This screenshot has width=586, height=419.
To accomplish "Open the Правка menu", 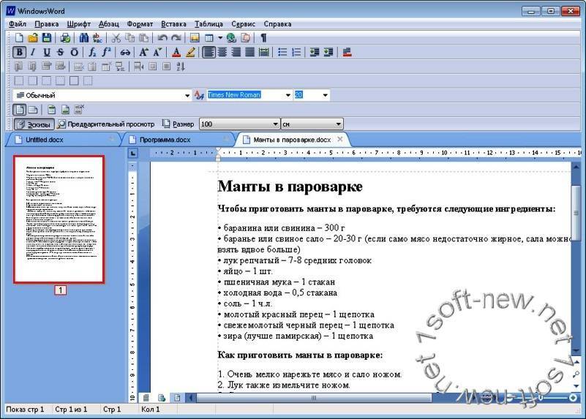I will (x=47, y=24).
